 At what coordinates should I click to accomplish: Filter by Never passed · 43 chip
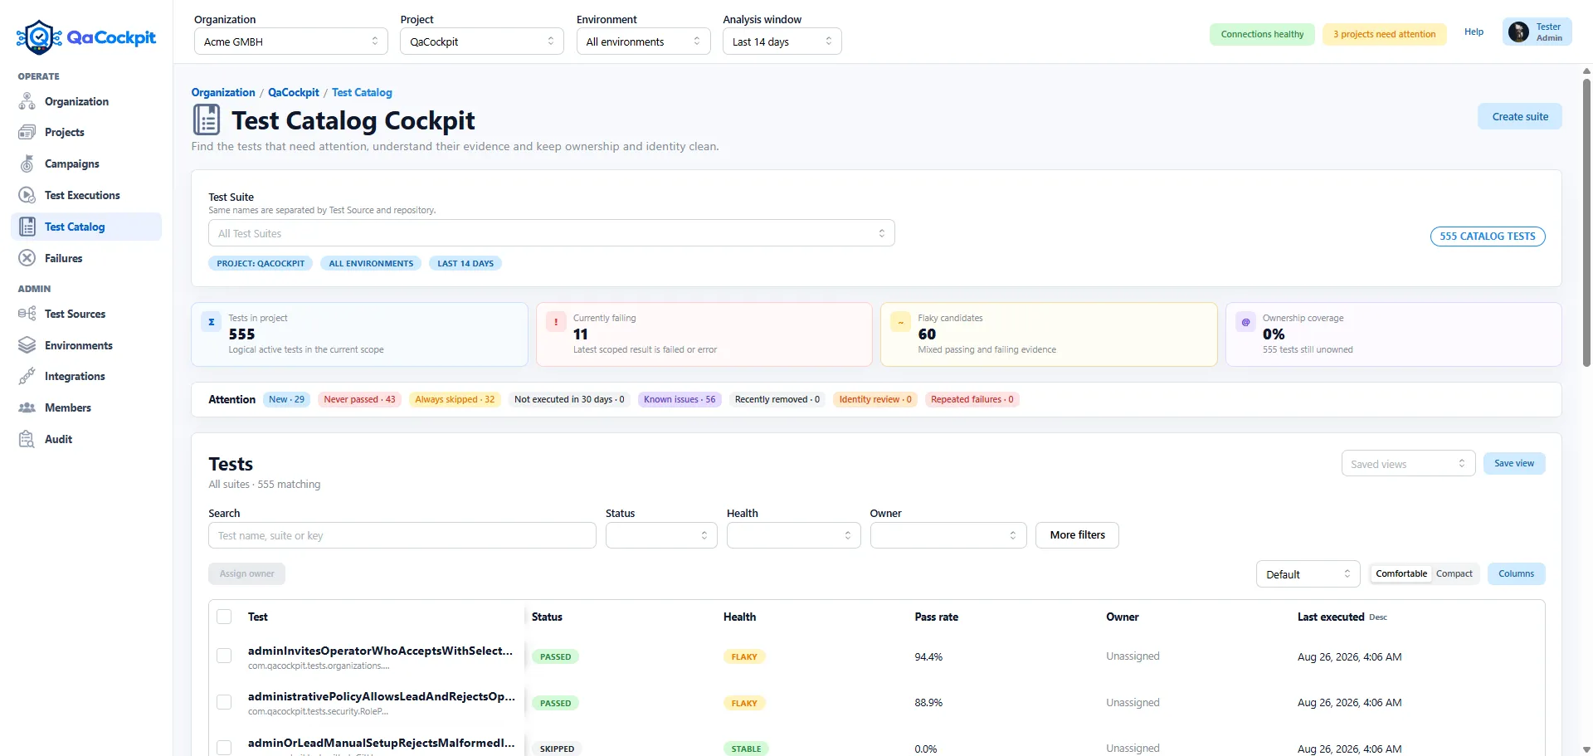[x=359, y=399]
